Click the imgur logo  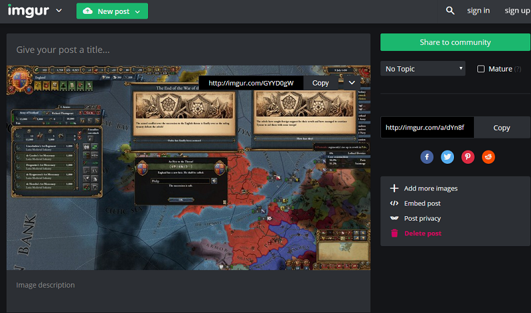[29, 11]
